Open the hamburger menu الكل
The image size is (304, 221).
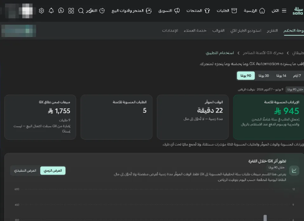pos(279,11)
